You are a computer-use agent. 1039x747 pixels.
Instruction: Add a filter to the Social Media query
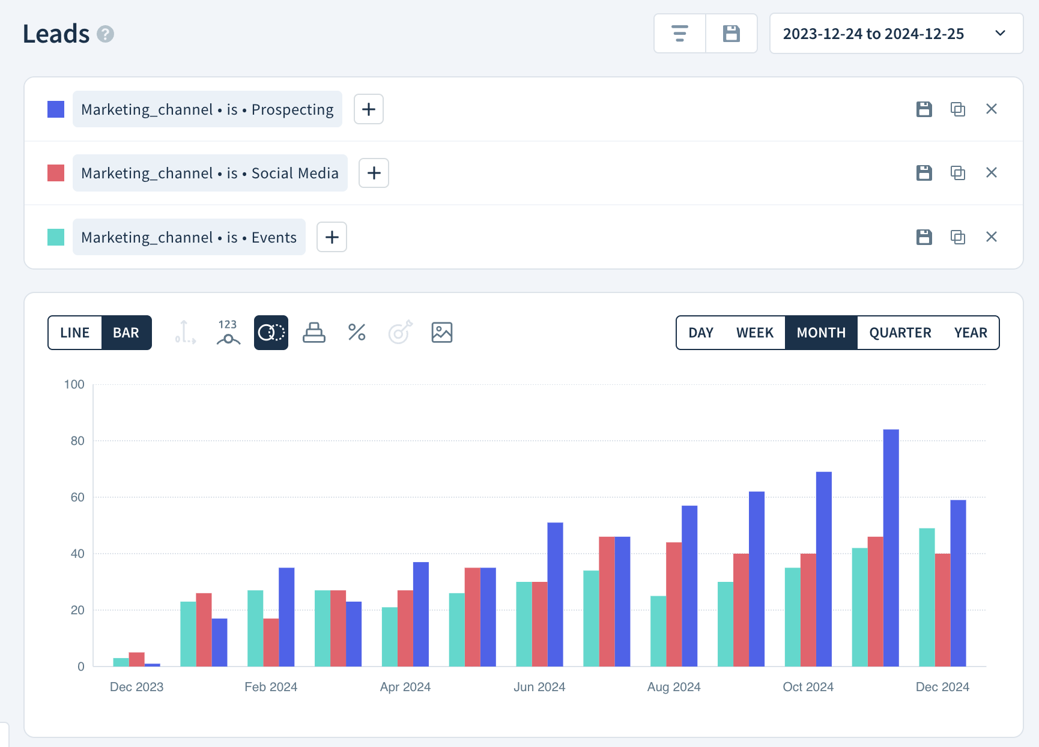[x=374, y=173]
